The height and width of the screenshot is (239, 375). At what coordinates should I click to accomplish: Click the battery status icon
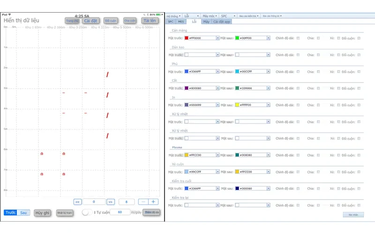click(x=158, y=15)
